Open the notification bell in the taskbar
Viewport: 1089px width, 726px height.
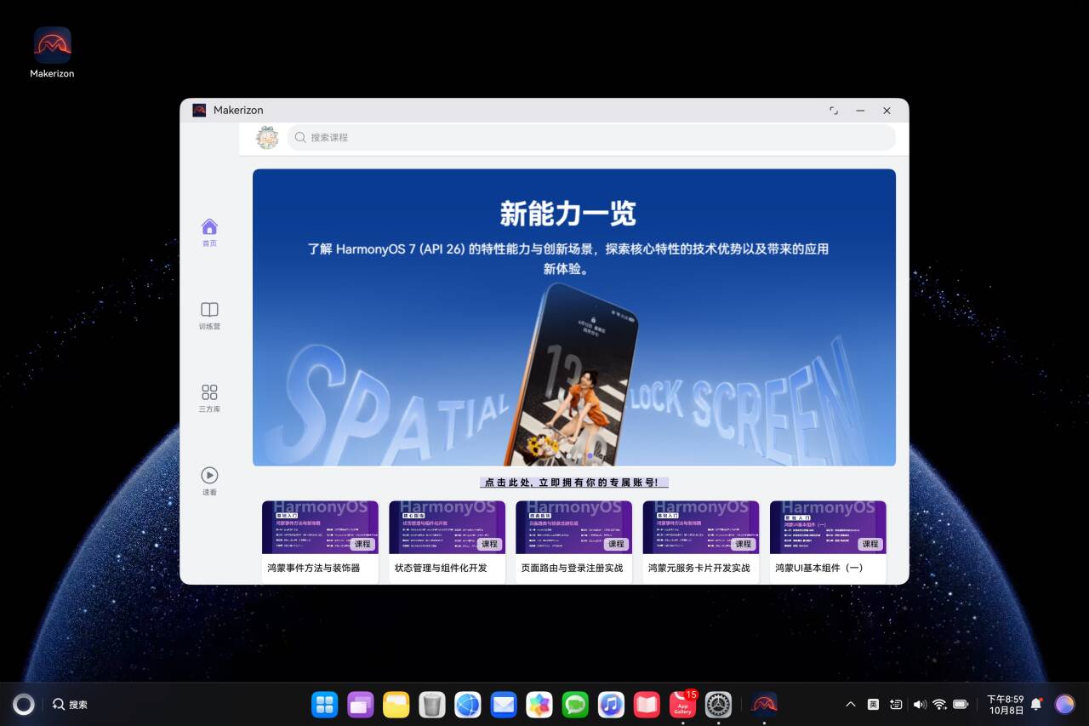coord(1036,705)
